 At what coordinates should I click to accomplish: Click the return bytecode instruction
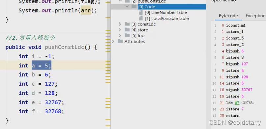click(x=233, y=116)
